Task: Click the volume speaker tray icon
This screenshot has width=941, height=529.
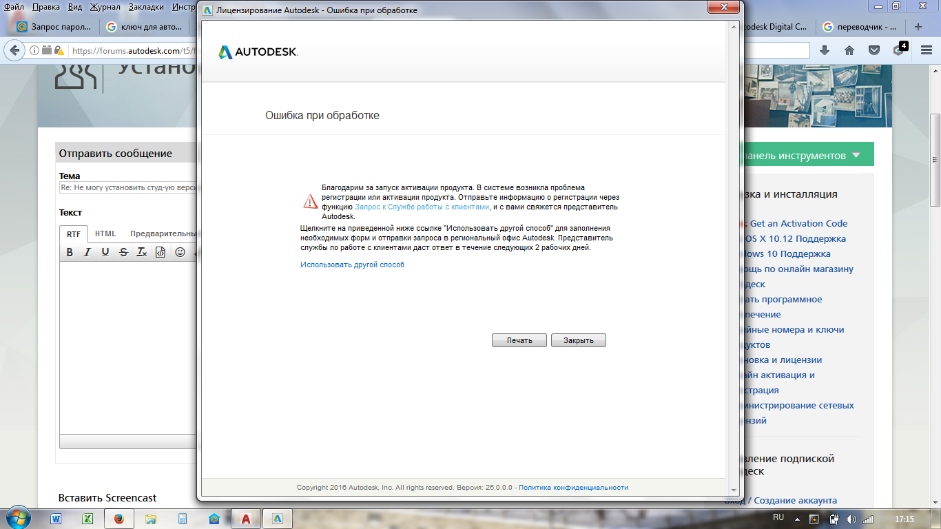Action: pyautogui.click(x=851, y=519)
